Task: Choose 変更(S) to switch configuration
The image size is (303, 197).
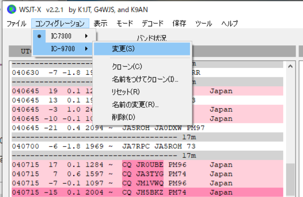Action: click(142, 49)
